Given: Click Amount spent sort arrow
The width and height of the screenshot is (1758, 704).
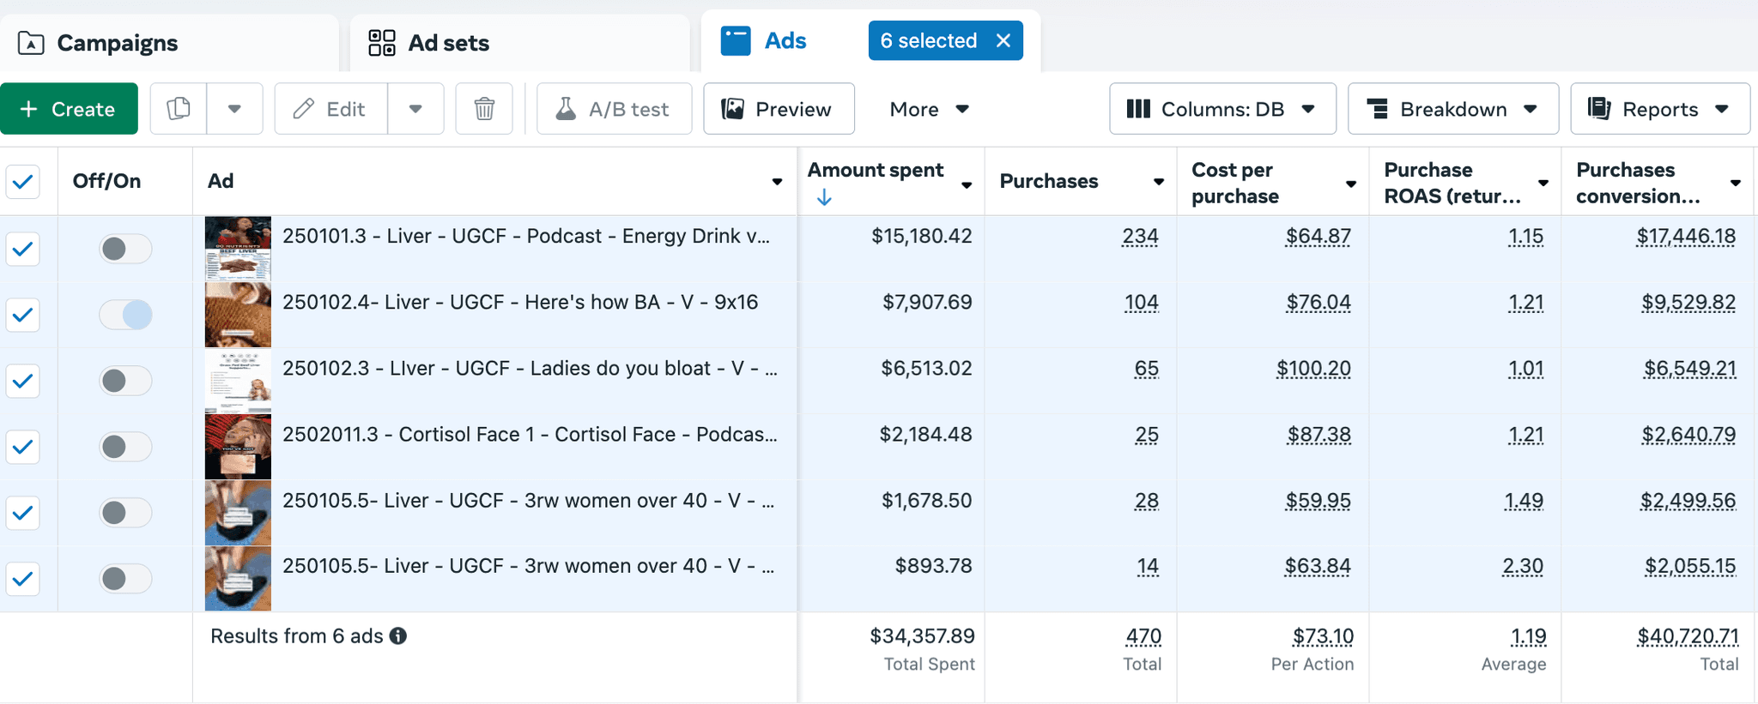Looking at the screenshot, I should [x=824, y=198].
